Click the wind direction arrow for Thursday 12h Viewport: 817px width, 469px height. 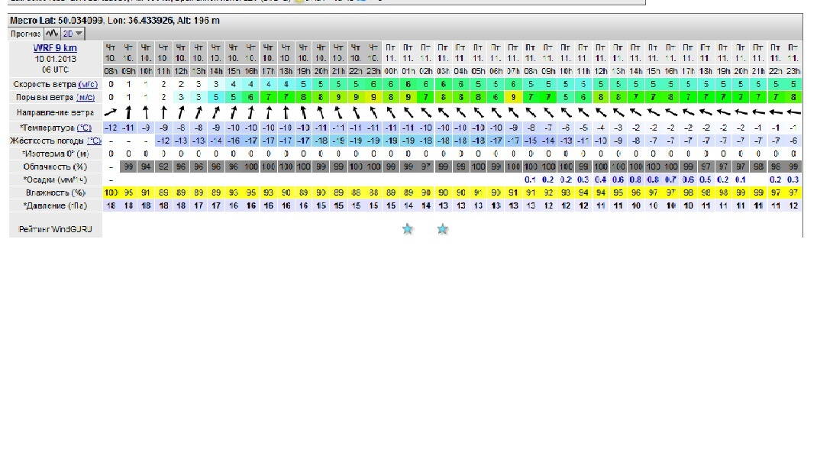(x=181, y=112)
